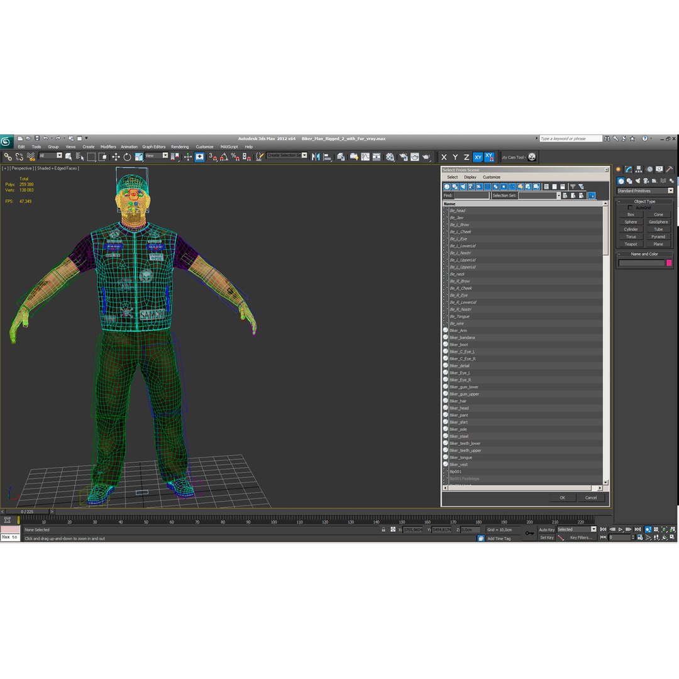Toggle the 3D Snaps icon

click(213, 157)
